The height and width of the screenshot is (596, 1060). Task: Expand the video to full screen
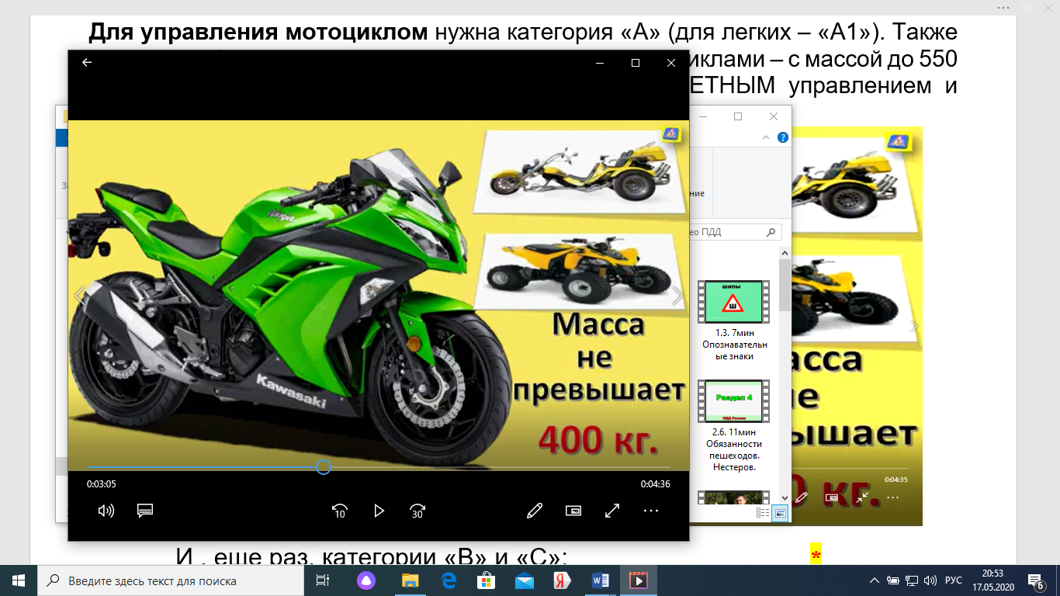(x=612, y=511)
